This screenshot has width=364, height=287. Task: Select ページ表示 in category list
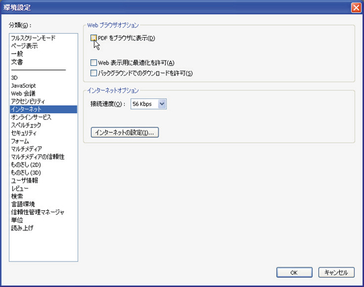click(x=24, y=46)
